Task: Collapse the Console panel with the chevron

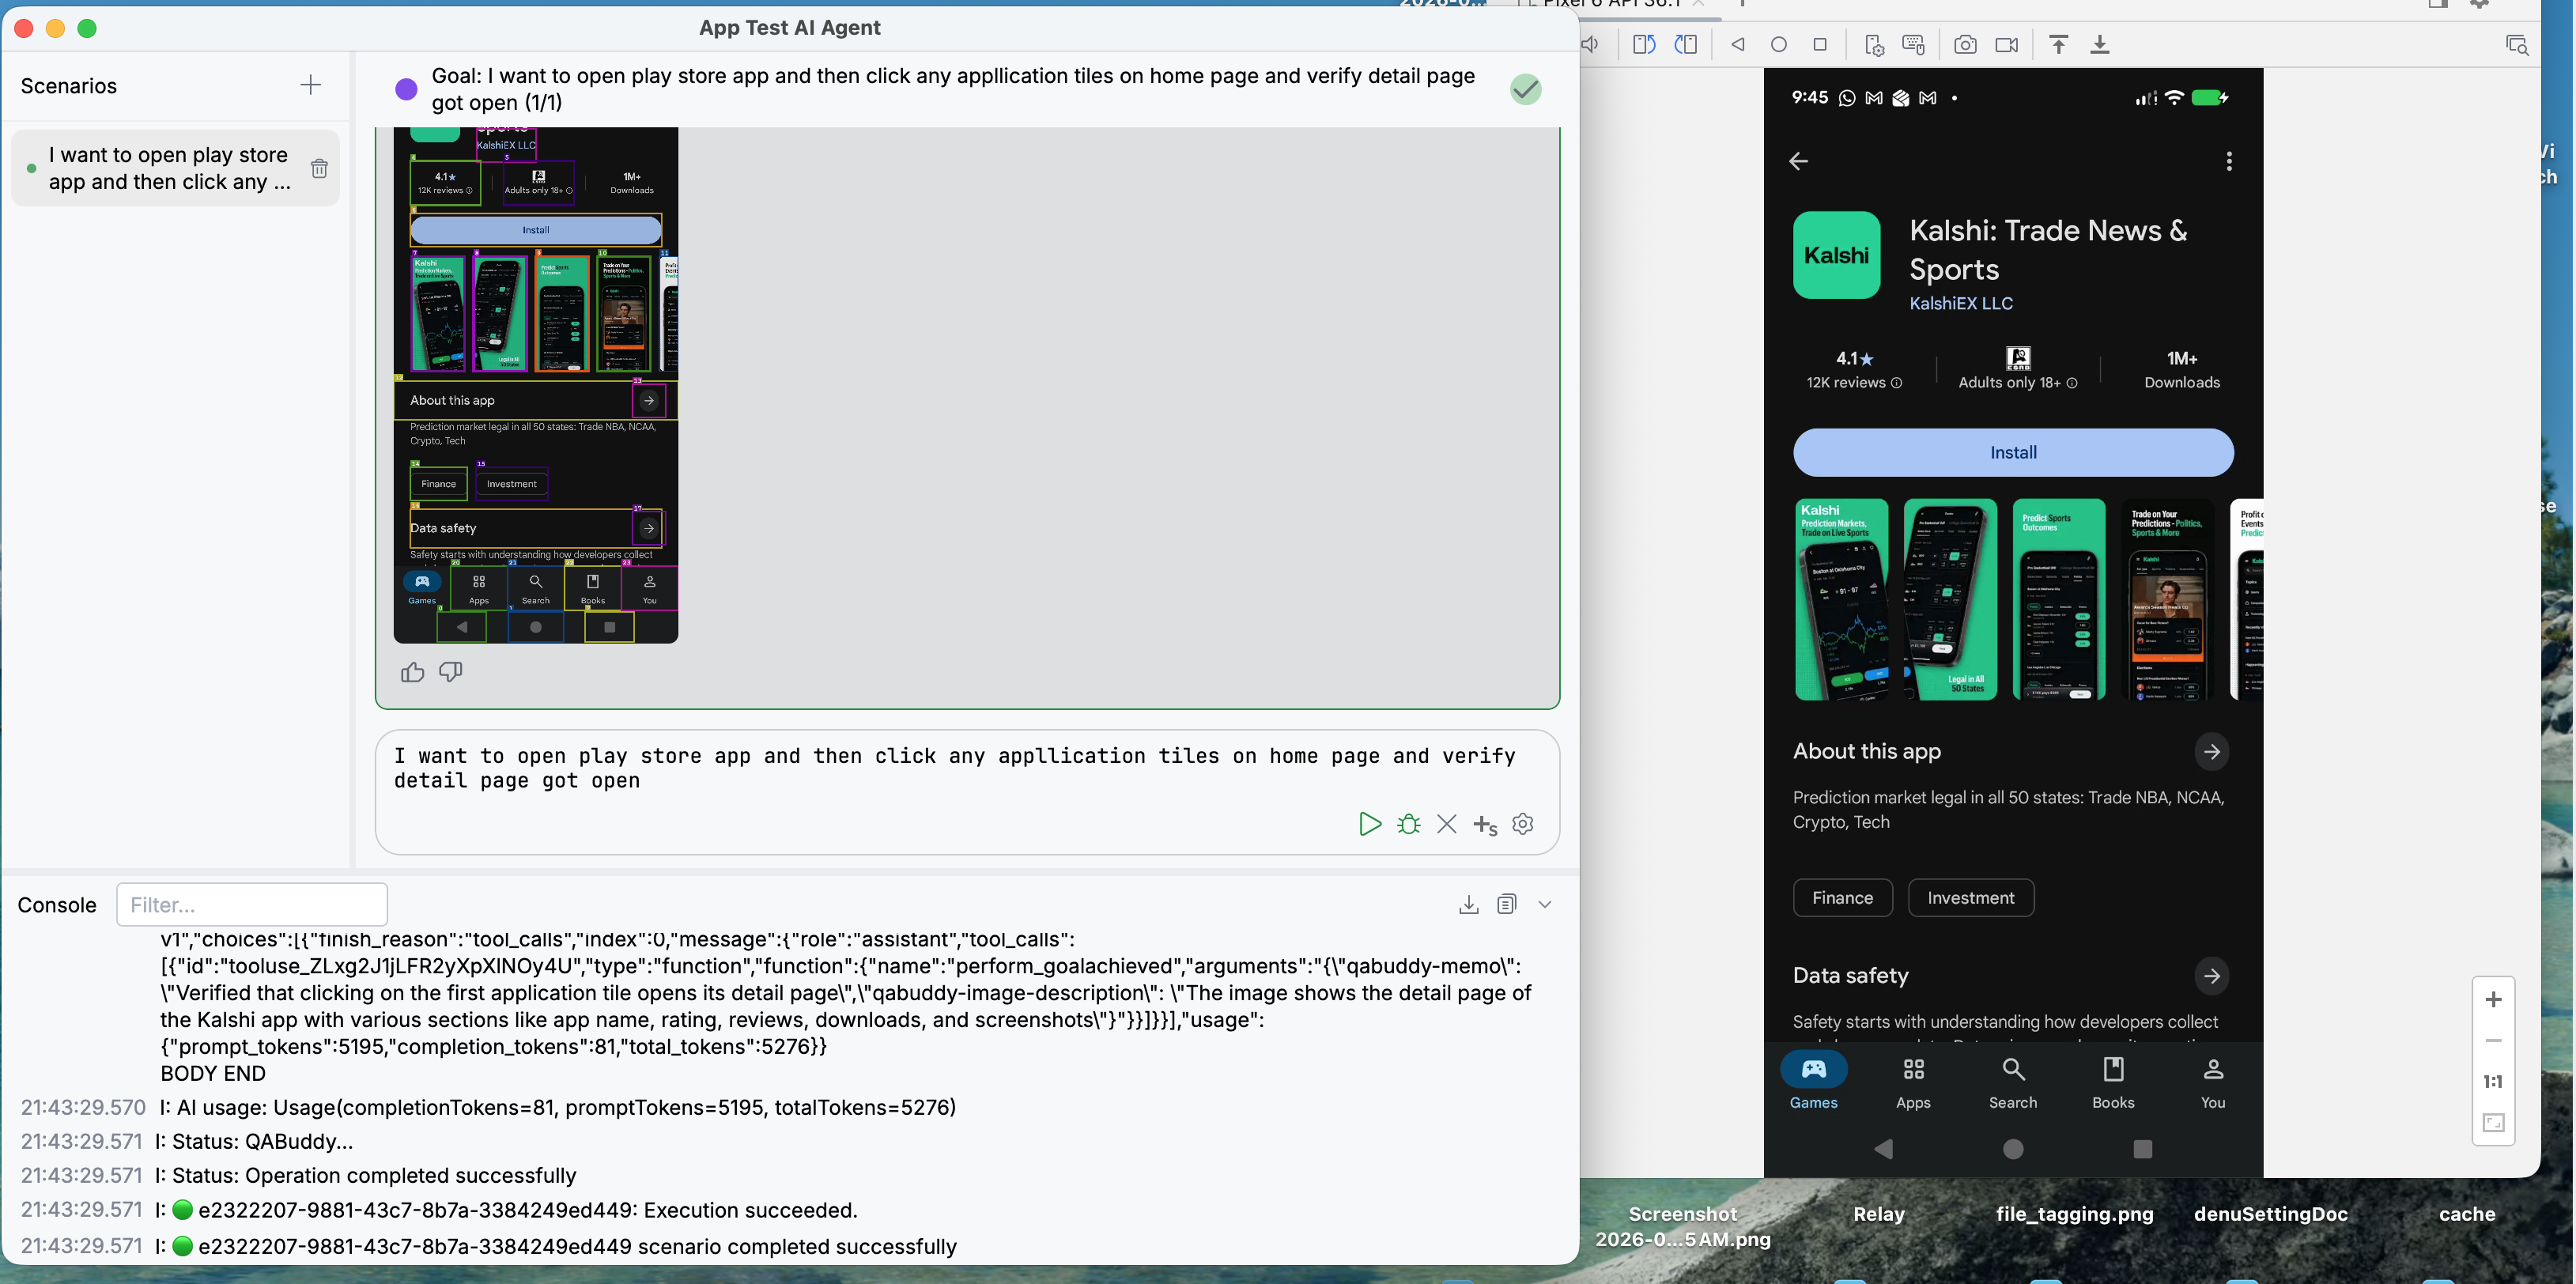Action: click(x=1544, y=905)
